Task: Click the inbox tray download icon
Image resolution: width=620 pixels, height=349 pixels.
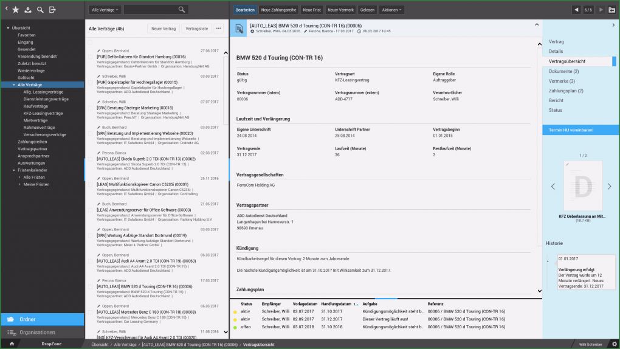Action: [28, 10]
